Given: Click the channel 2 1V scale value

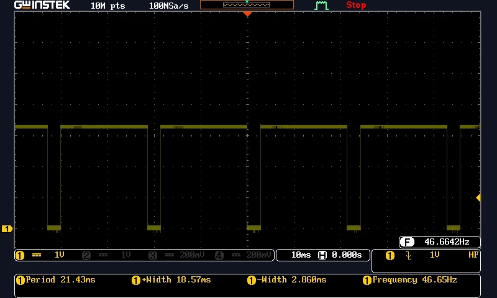Looking at the screenshot, I should 126,255.
